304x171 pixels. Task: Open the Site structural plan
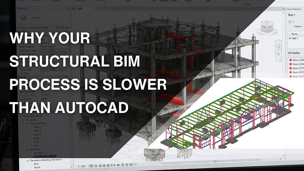tap(35, 146)
